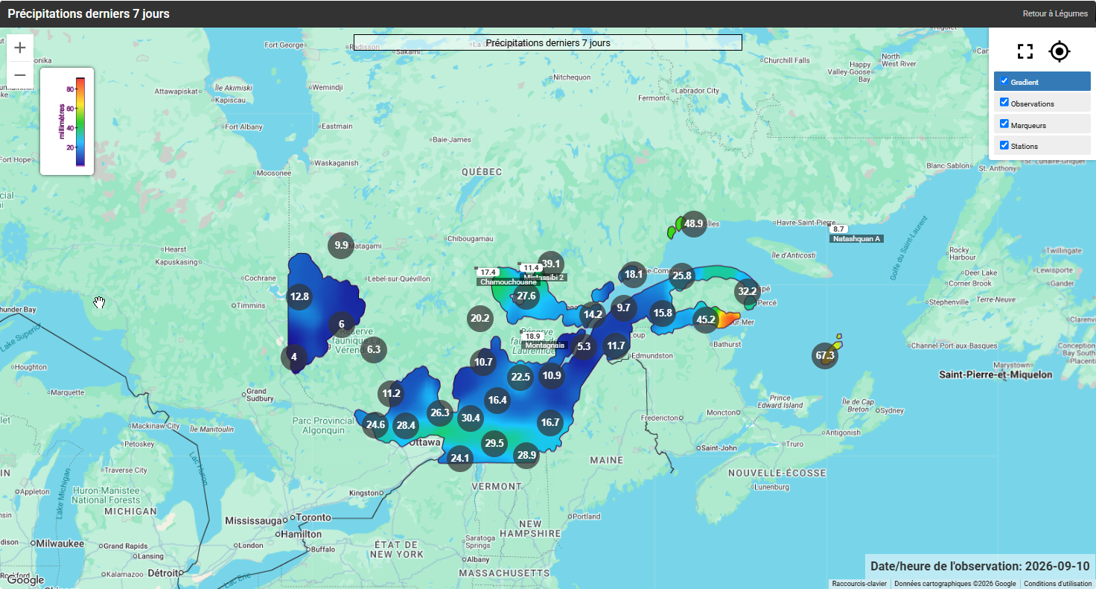Zoom in with the plus button
The width and height of the screenshot is (1096, 589).
click(20, 48)
